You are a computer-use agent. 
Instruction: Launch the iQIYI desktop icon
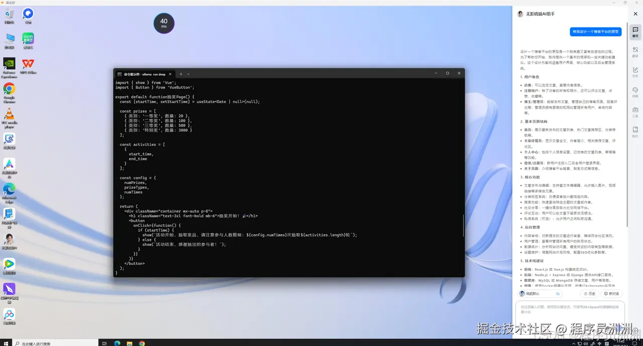tap(28, 40)
